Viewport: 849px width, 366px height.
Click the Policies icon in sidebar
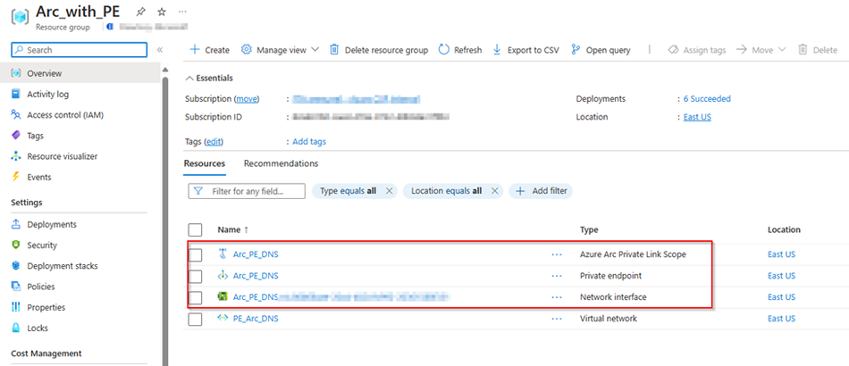[16, 287]
